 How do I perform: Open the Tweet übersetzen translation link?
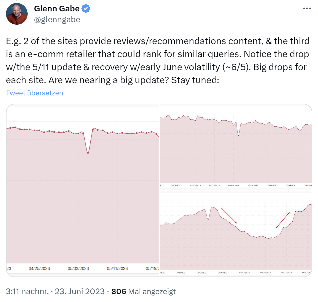[x=34, y=93]
